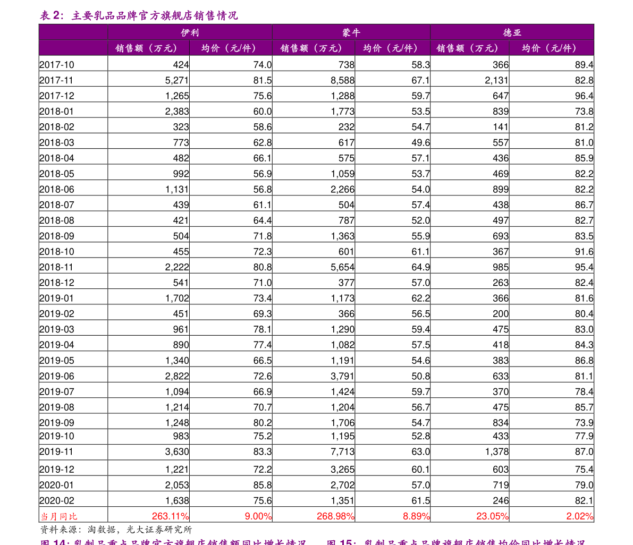Image resolution: width=633 pixels, height=545 pixels.
Task: Click the 263.11% year-over-year value
Action: pos(171,516)
